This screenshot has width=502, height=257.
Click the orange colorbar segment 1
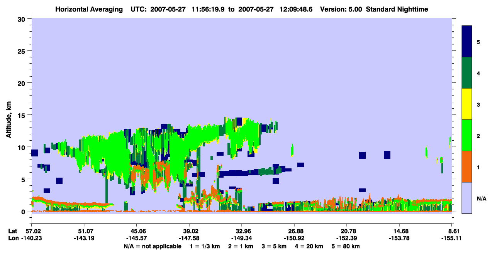pos(467,166)
